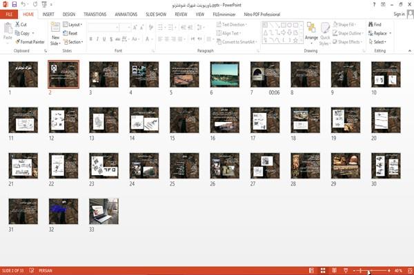Undo the last action

pos(23,4)
